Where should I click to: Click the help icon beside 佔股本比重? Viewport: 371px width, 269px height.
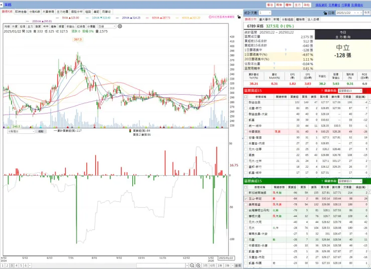point(274,64)
